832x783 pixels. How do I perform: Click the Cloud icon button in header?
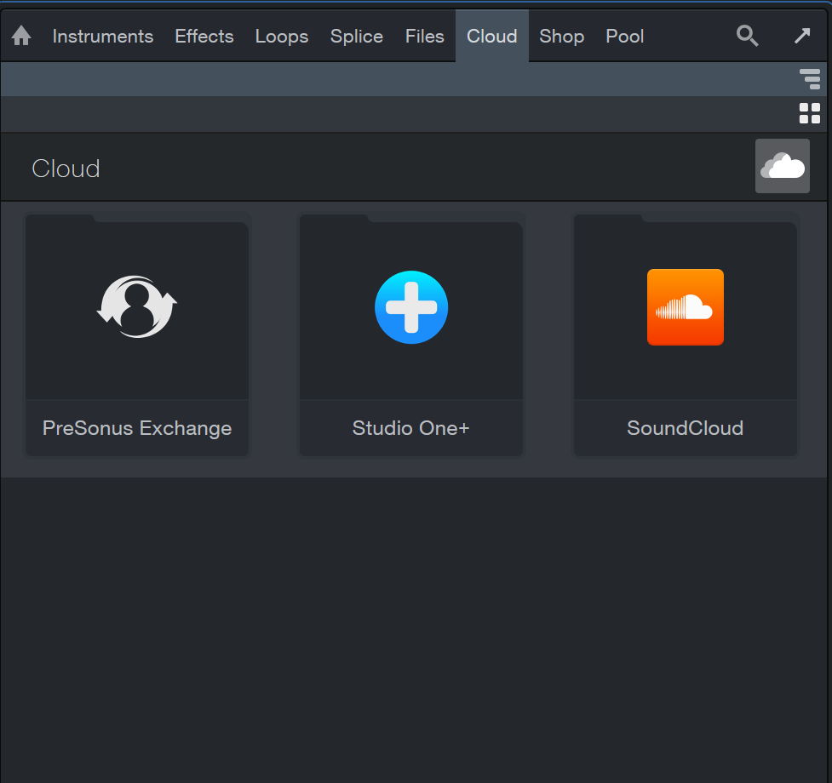782,166
